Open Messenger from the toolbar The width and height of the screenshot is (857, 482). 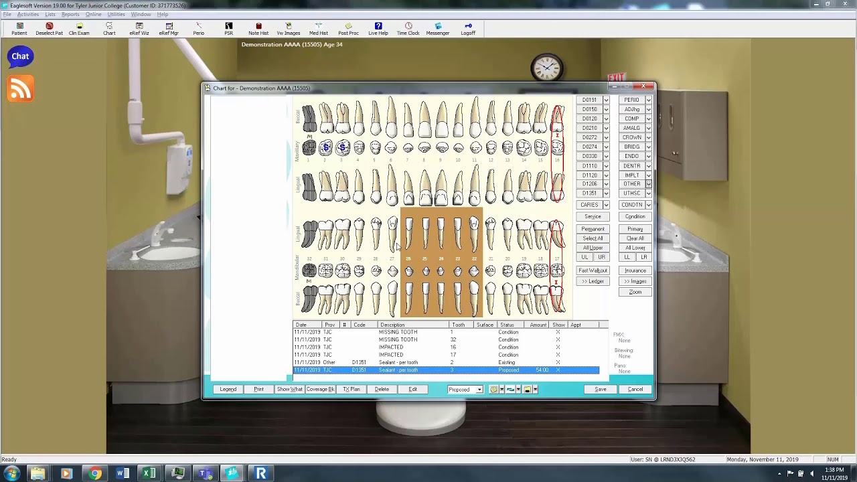tap(438, 29)
